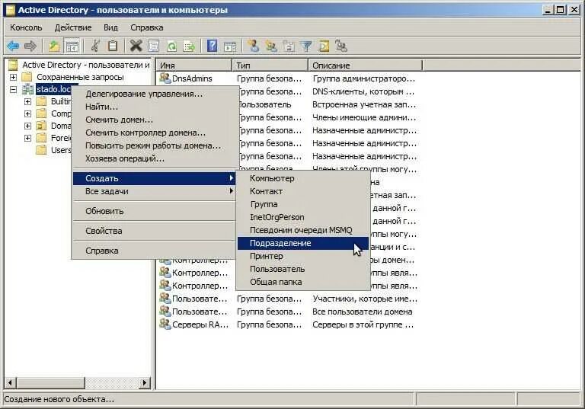
Task: Click the Back arrow toolbar icon
Action: pos(13,46)
